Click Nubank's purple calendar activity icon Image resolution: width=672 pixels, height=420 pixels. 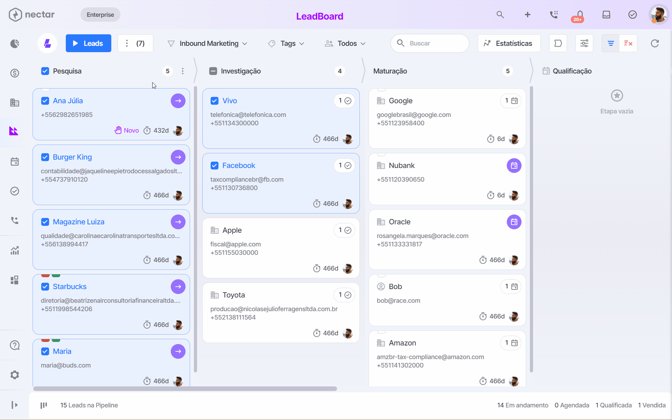tap(514, 166)
